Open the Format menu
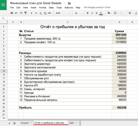The width and height of the screenshot is (138, 126). click(43, 7)
